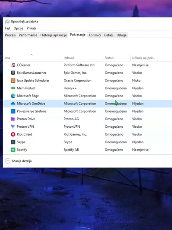Click the Java Update Scheduler icon
This screenshot has height=230, width=172.
point(13,80)
